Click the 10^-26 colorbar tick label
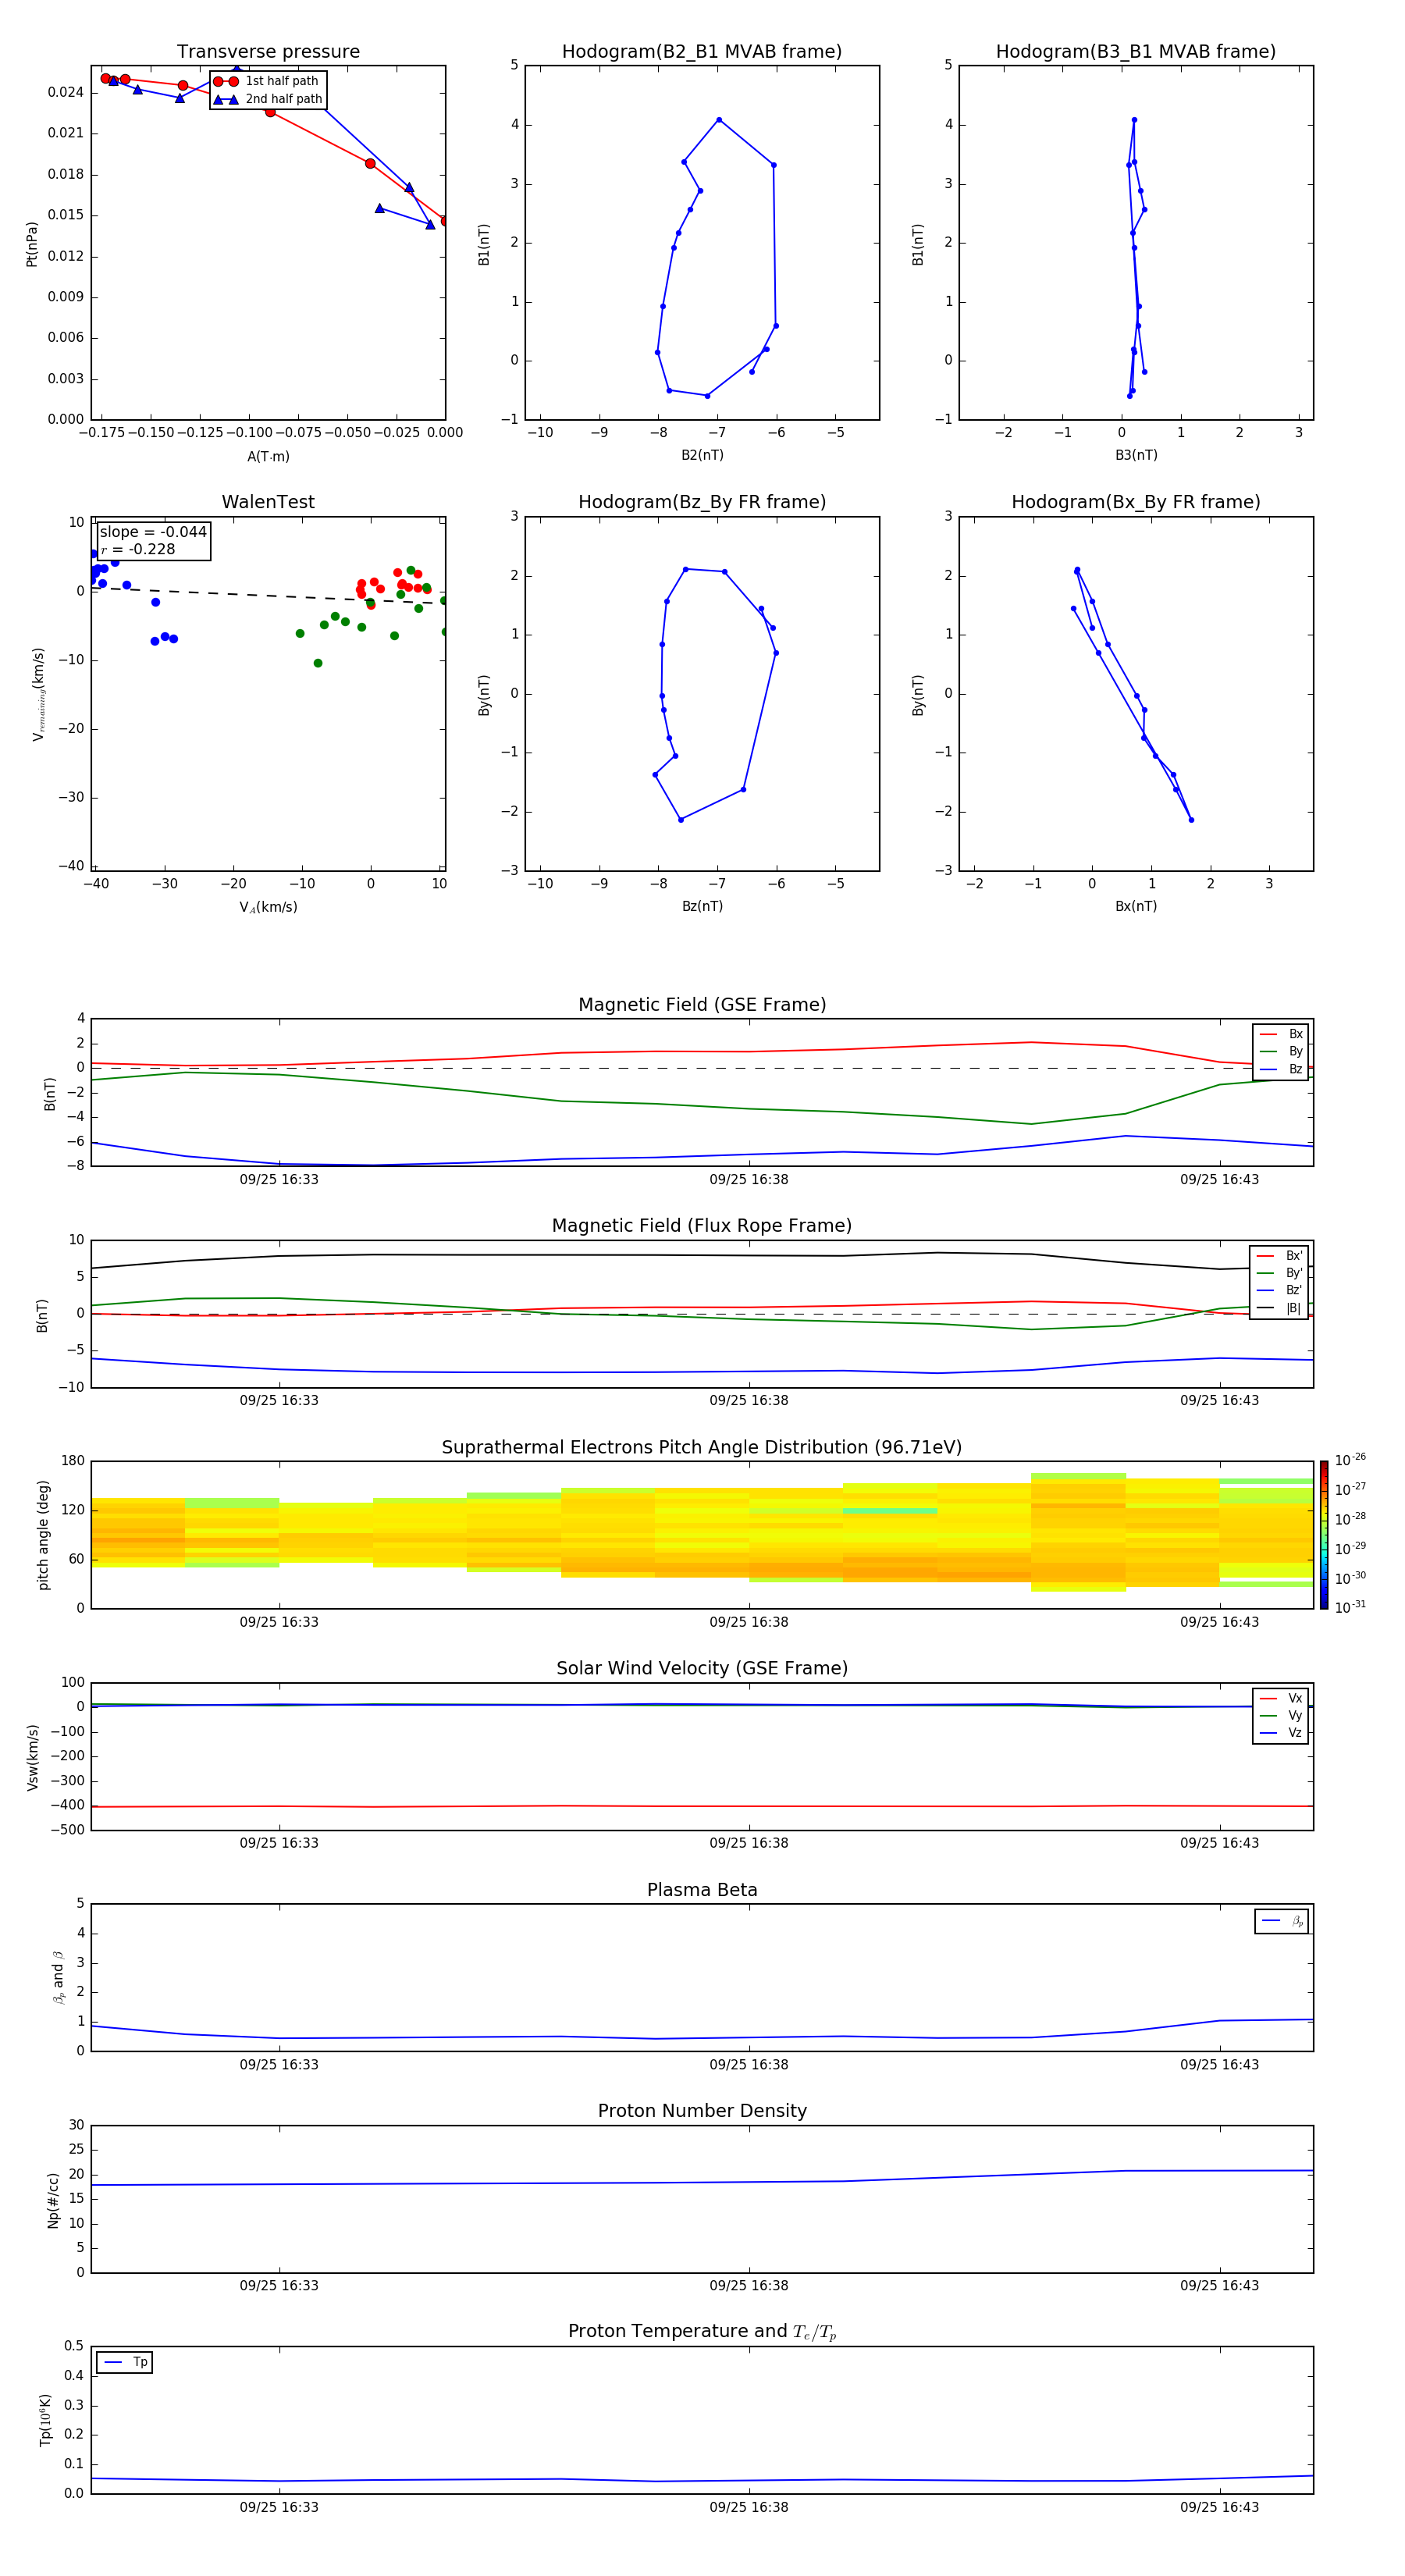 (1350, 1460)
